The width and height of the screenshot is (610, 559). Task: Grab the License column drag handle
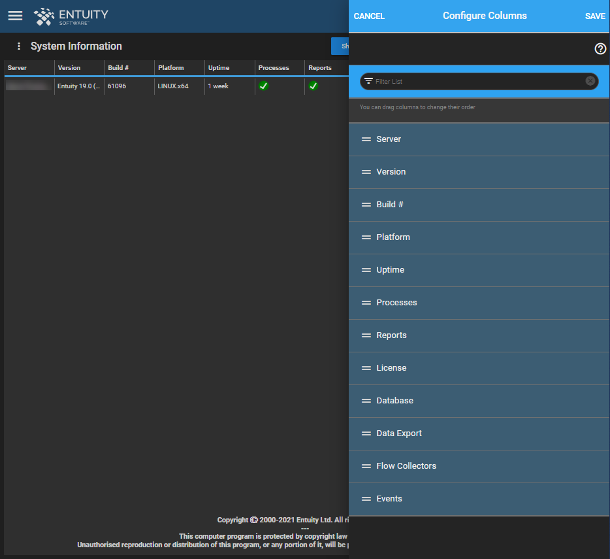click(366, 368)
